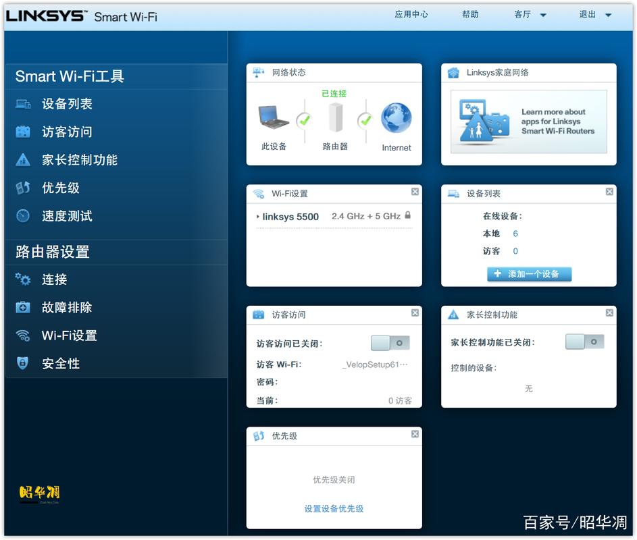Expand the 退出 dropdown at top right
Screen dimensions: 637x540
point(591,14)
